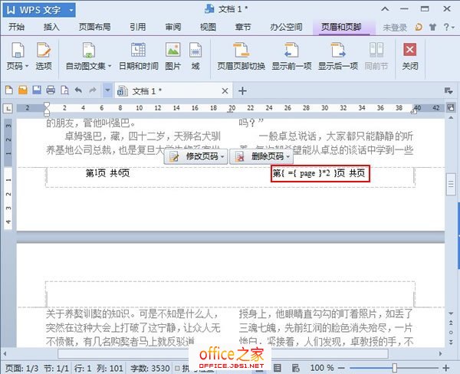
Task: Open the 选项 options tool
Action: pyautogui.click(x=44, y=56)
